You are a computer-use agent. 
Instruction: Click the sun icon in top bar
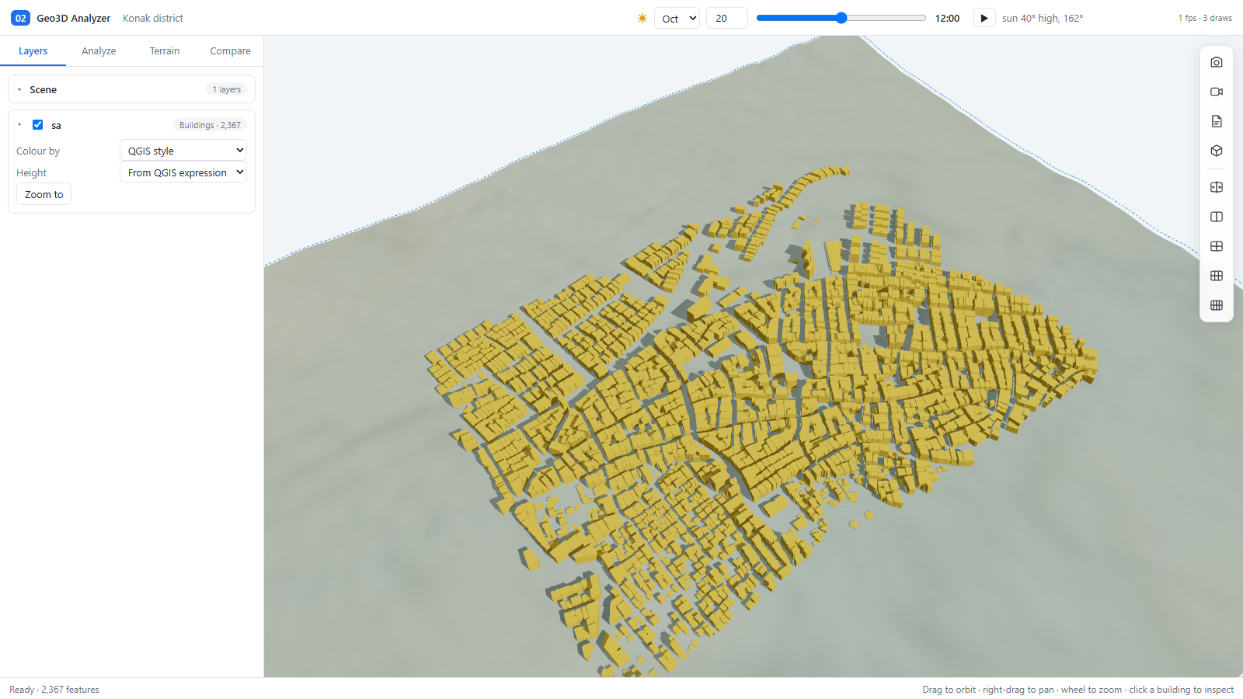coord(642,18)
